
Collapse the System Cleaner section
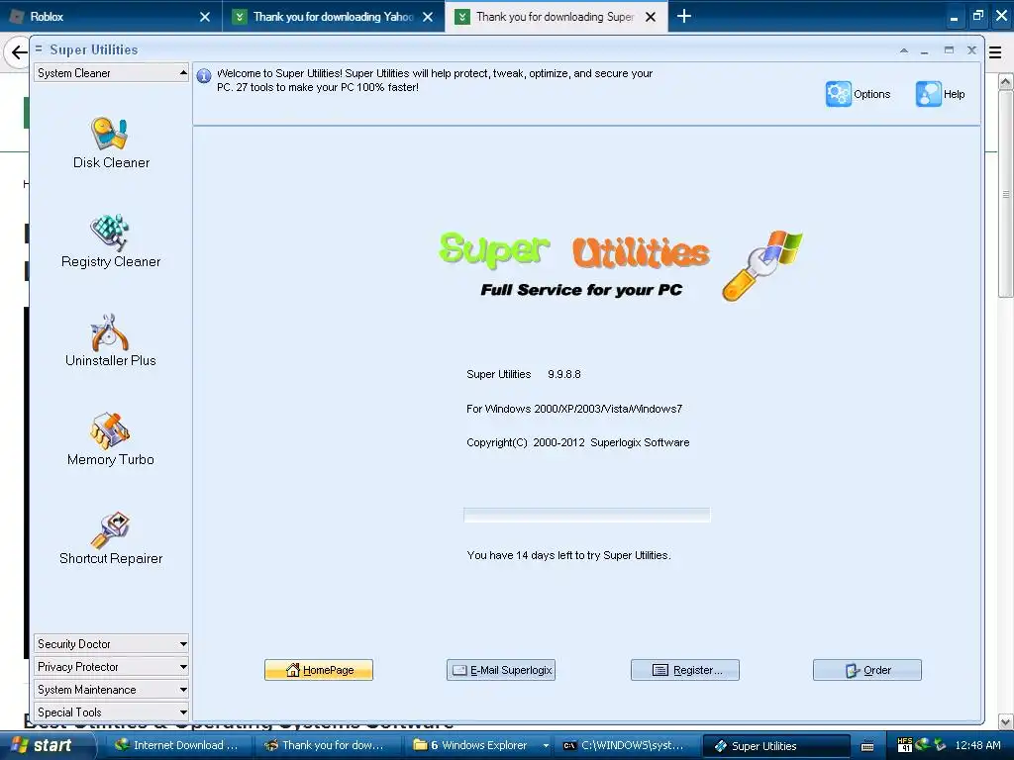click(111, 73)
